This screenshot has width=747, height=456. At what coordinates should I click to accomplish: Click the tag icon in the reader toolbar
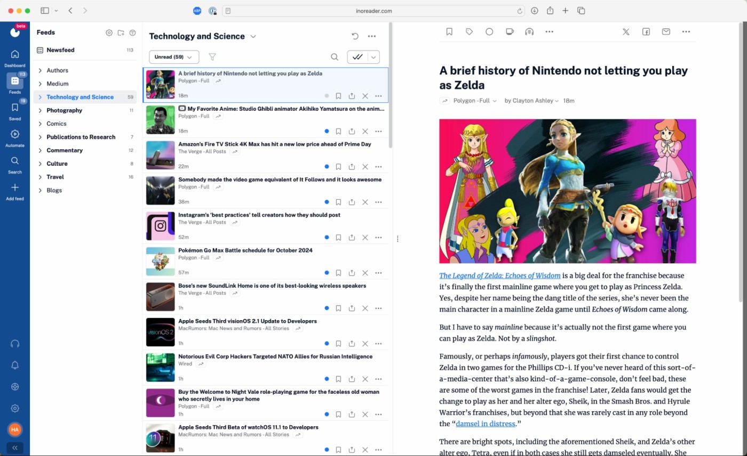[469, 32]
